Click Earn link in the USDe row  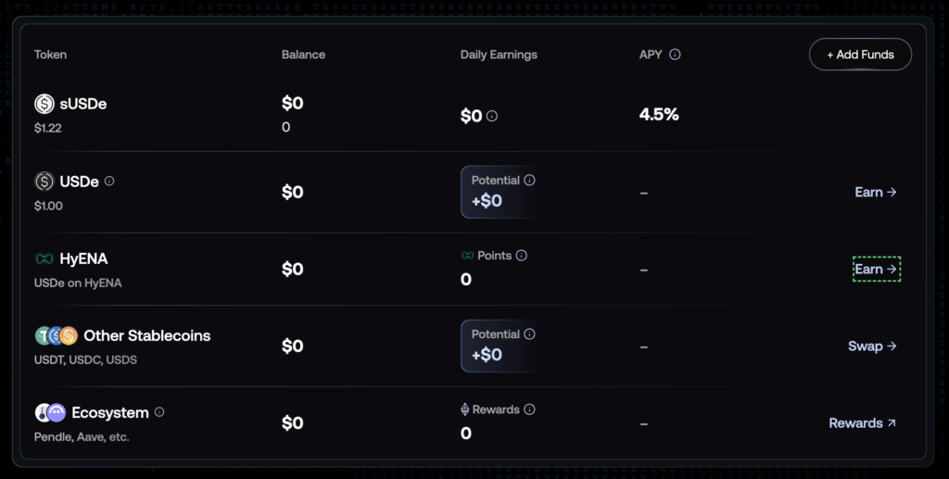click(875, 193)
